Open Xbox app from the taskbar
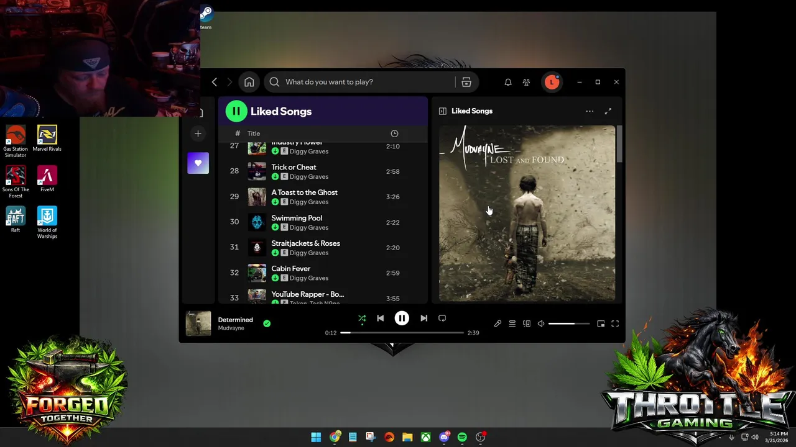Image resolution: width=796 pixels, height=447 pixels. pos(425,437)
